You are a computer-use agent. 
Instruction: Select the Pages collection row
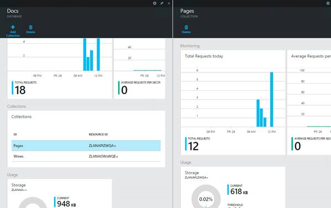86,145
